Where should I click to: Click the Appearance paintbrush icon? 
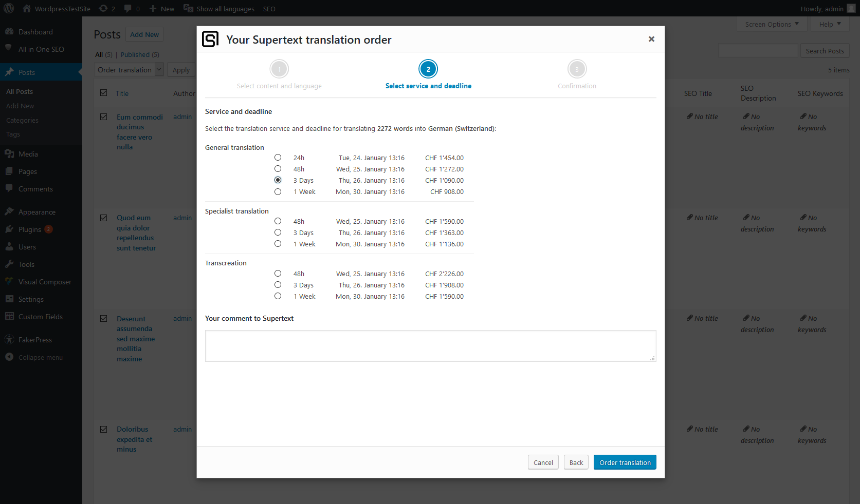tap(9, 212)
